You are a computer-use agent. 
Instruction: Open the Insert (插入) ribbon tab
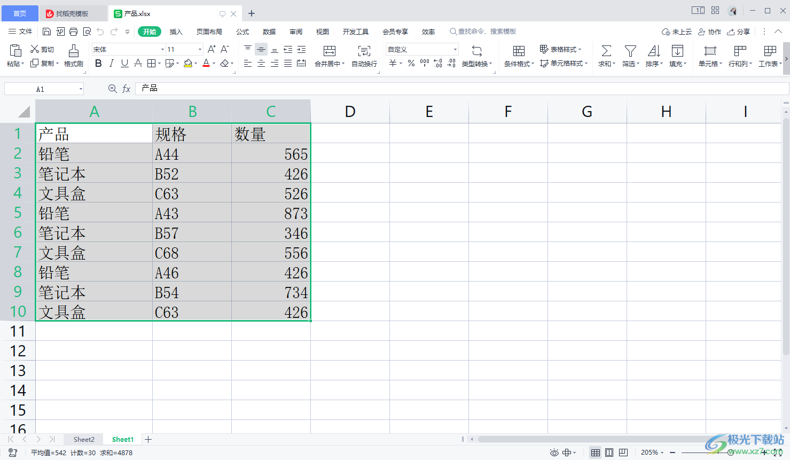pyautogui.click(x=176, y=32)
